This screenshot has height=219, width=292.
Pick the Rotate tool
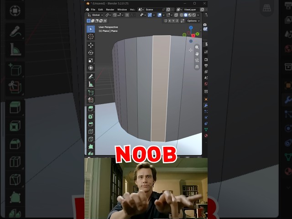point(91,53)
